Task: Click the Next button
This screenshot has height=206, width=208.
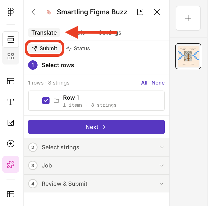Action: [96, 127]
